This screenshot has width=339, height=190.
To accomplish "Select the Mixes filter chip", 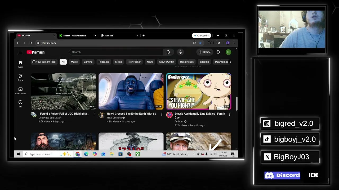I will pos(118,62).
